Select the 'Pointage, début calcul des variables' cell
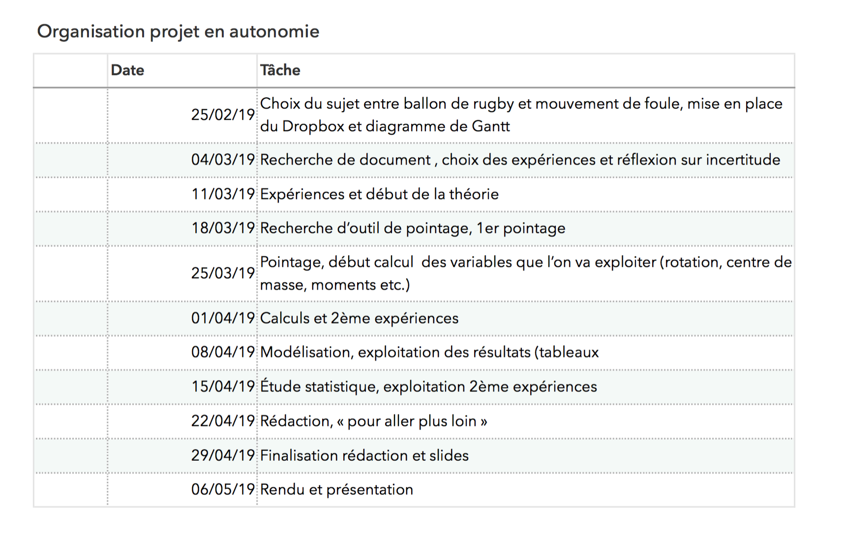 tap(525, 273)
